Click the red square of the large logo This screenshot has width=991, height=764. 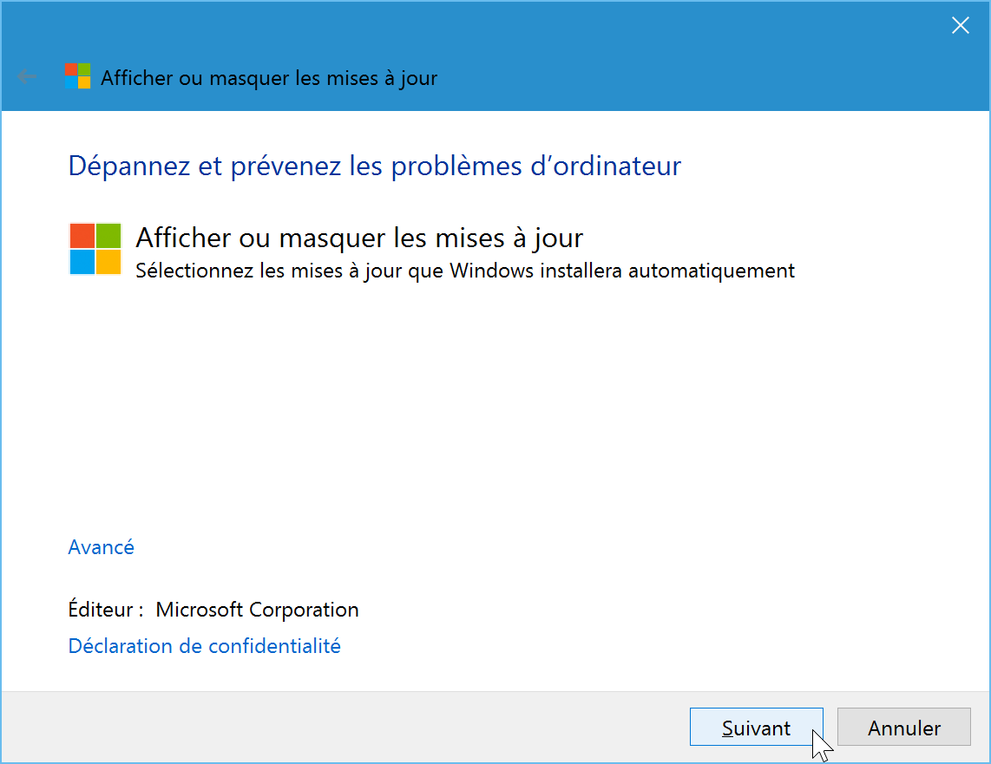click(82, 236)
